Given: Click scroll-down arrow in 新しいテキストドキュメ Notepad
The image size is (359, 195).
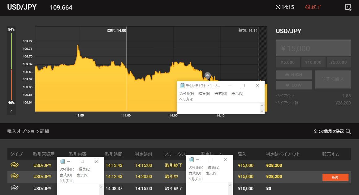Looking at the screenshot, I should [x=262, y=111].
